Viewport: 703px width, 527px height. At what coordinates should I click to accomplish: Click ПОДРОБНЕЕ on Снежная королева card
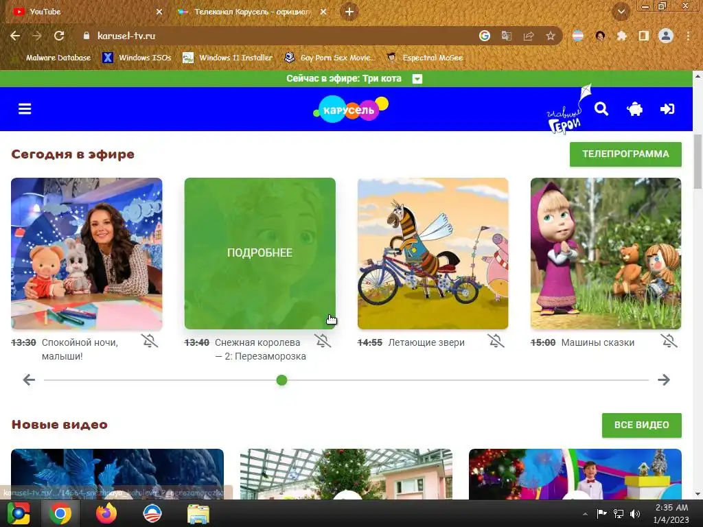click(260, 253)
